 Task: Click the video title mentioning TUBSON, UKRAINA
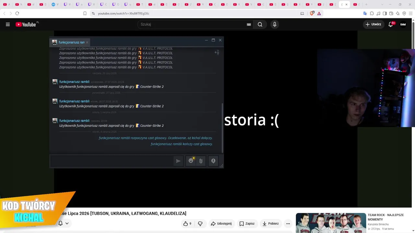[x=124, y=213]
